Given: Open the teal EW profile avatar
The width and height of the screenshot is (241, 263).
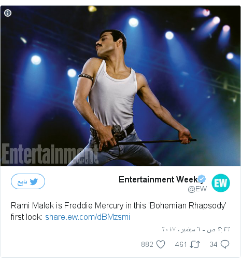Looking at the screenshot, I should point(221,183).
